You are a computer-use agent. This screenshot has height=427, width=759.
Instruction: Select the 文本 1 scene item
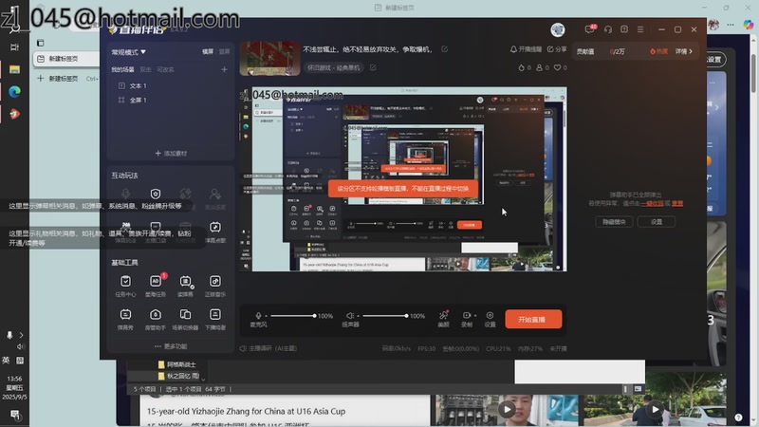133,85
